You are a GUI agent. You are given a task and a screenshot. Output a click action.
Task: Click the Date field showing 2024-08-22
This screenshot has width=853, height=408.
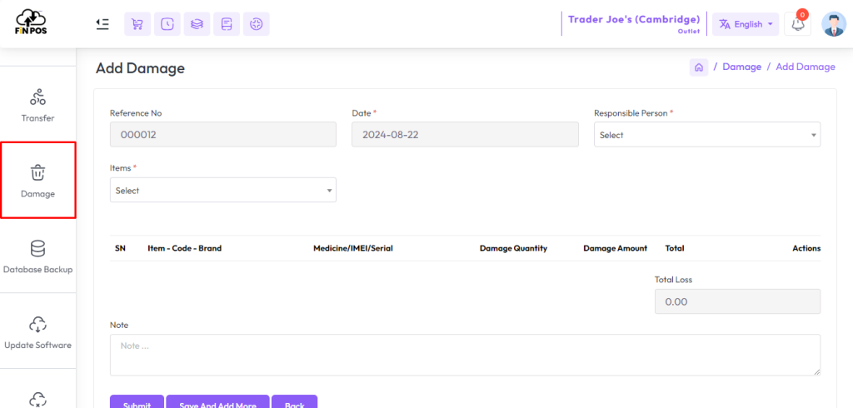(x=465, y=134)
